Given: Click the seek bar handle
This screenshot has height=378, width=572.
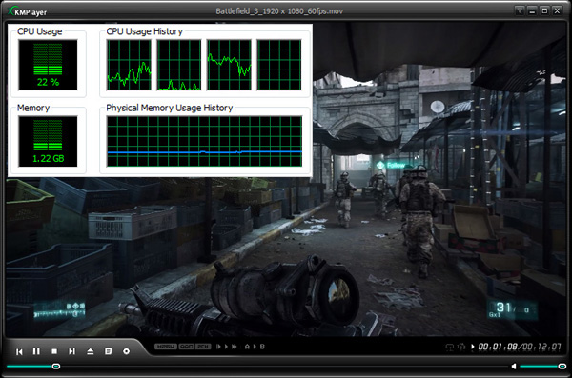Looking at the screenshot, I should click(56, 366).
